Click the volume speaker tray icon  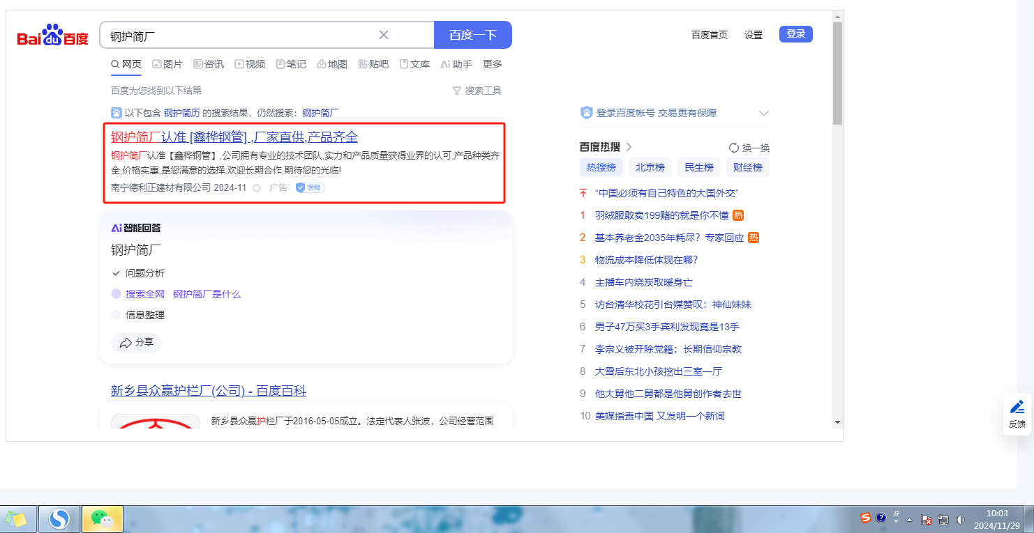pyautogui.click(x=960, y=519)
